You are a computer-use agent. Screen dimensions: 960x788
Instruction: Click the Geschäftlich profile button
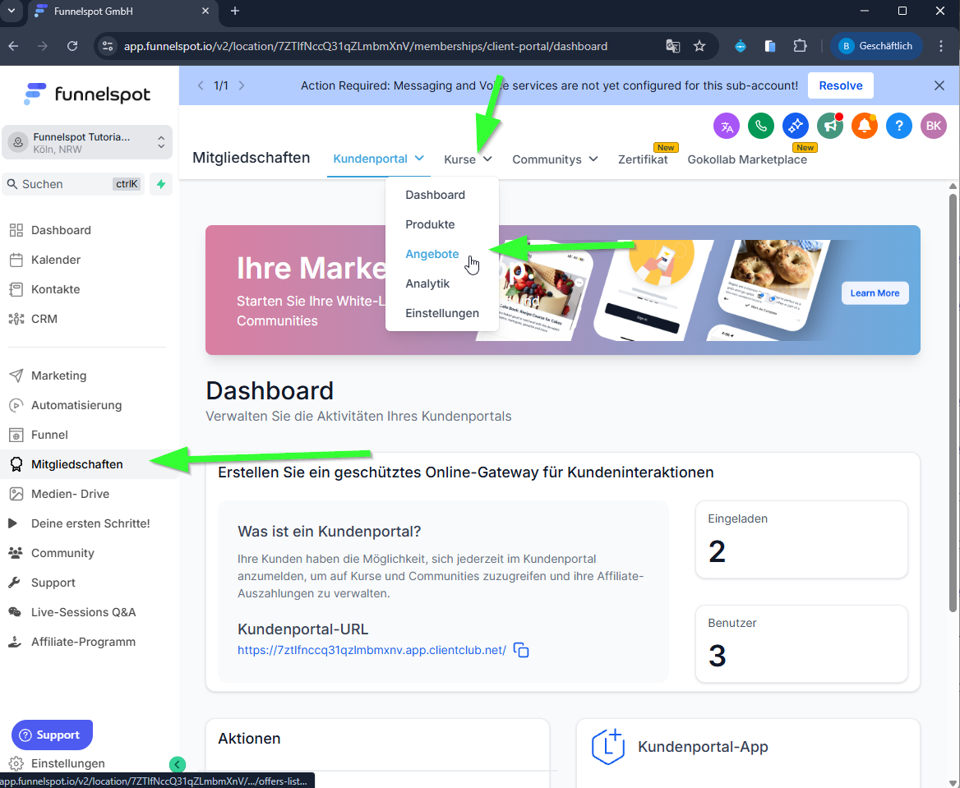pyautogui.click(x=877, y=46)
